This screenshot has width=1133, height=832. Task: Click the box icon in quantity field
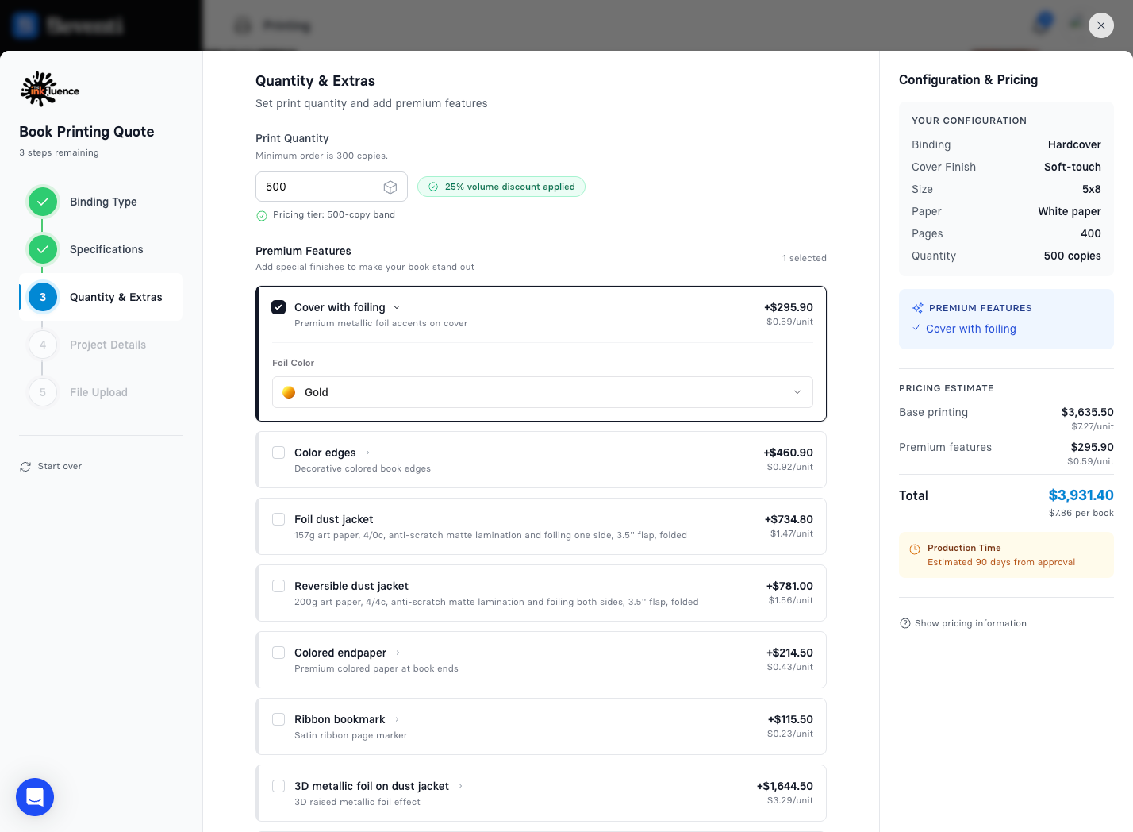[390, 187]
